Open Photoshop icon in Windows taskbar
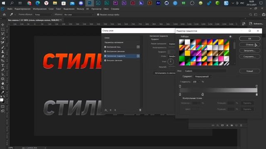 click(90, 3)
